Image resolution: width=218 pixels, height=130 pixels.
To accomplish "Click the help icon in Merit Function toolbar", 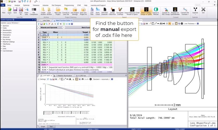I will (x=72, y=24).
